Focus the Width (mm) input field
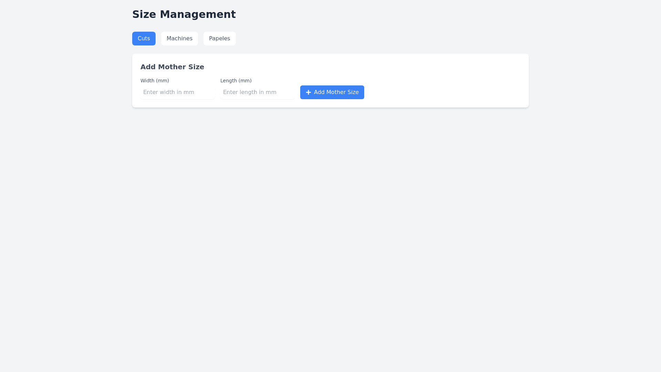Screen dimensions: 661x372 [177, 92]
